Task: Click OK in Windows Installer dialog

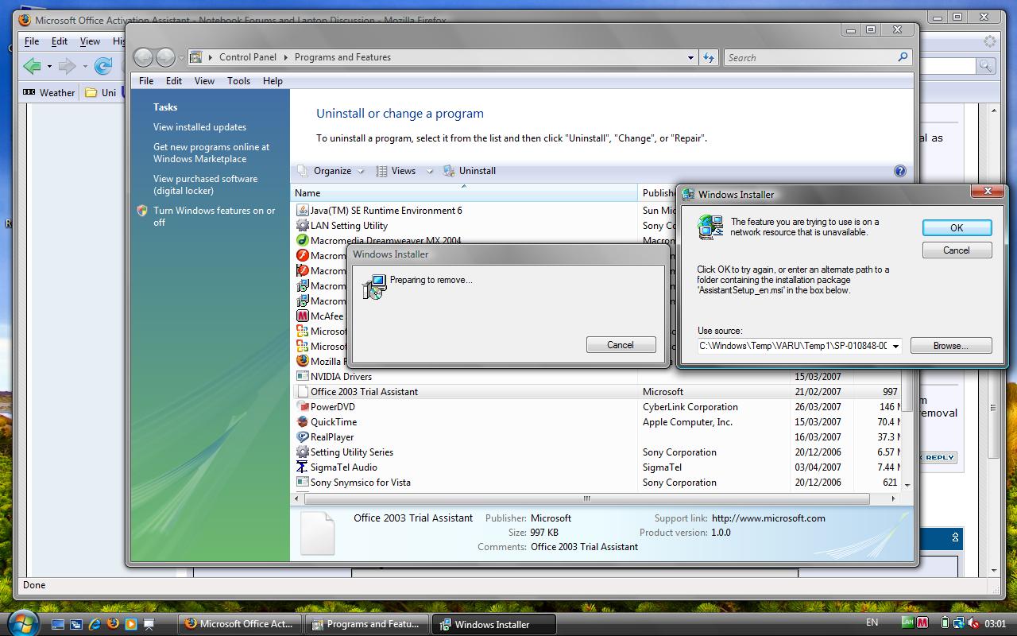Action: click(957, 227)
